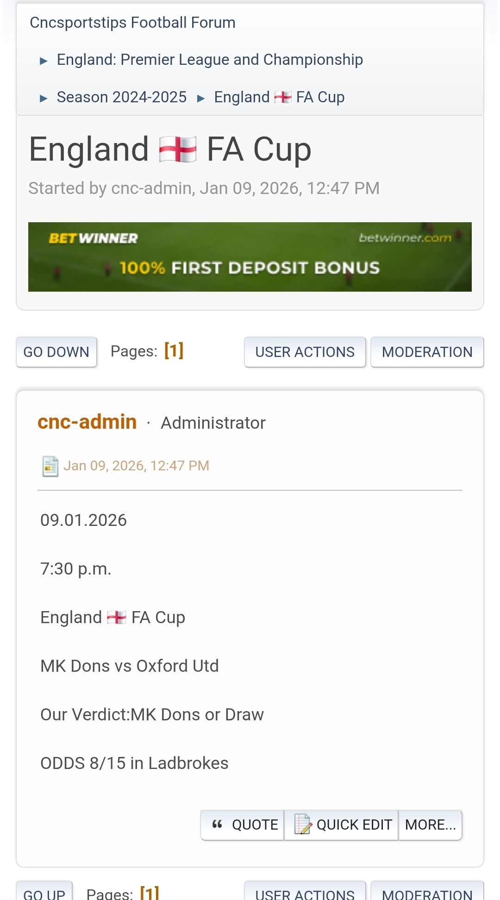Open the BetWinner deposit bonus banner
This screenshot has height=900, width=500.
250,257
